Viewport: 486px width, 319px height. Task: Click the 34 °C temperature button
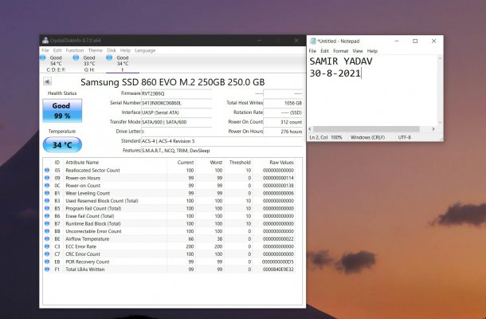[62, 144]
